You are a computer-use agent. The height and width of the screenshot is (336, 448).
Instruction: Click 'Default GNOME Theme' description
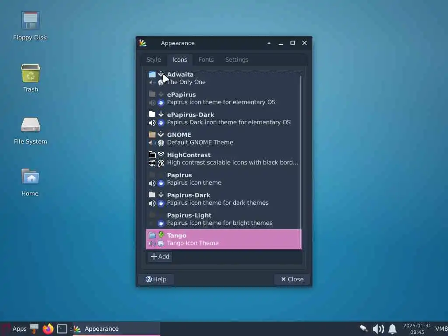[200, 142]
